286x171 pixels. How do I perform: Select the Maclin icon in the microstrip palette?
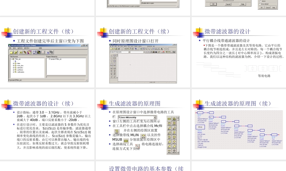169,123
